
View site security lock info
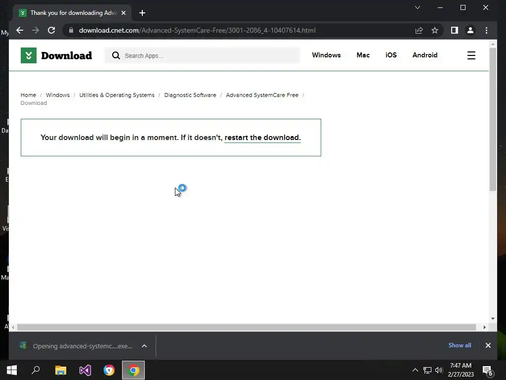(x=71, y=30)
